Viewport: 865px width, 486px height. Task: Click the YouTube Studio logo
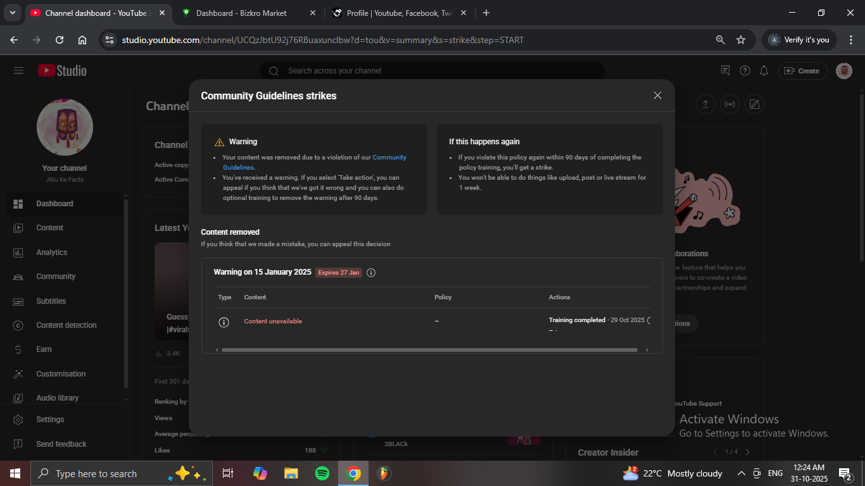62,71
